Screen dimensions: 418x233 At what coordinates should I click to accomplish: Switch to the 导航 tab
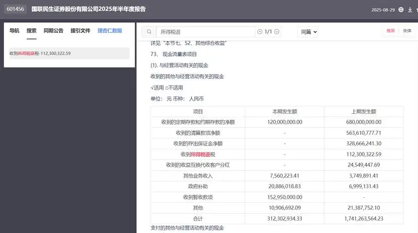point(15,31)
